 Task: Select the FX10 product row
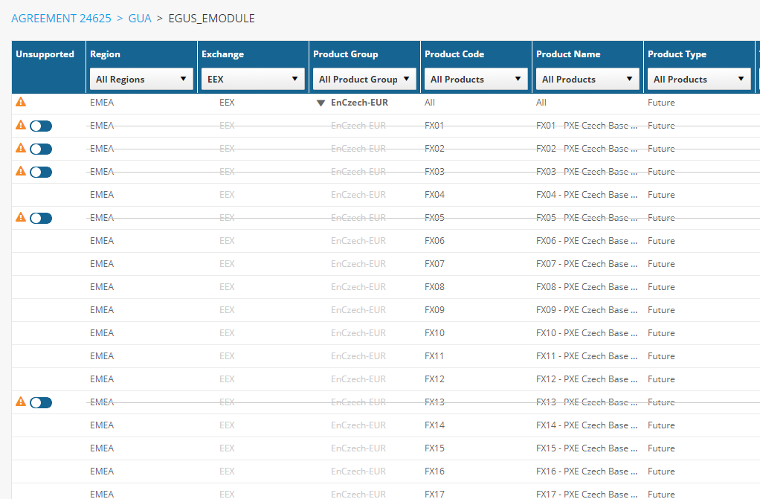(386, 333)
